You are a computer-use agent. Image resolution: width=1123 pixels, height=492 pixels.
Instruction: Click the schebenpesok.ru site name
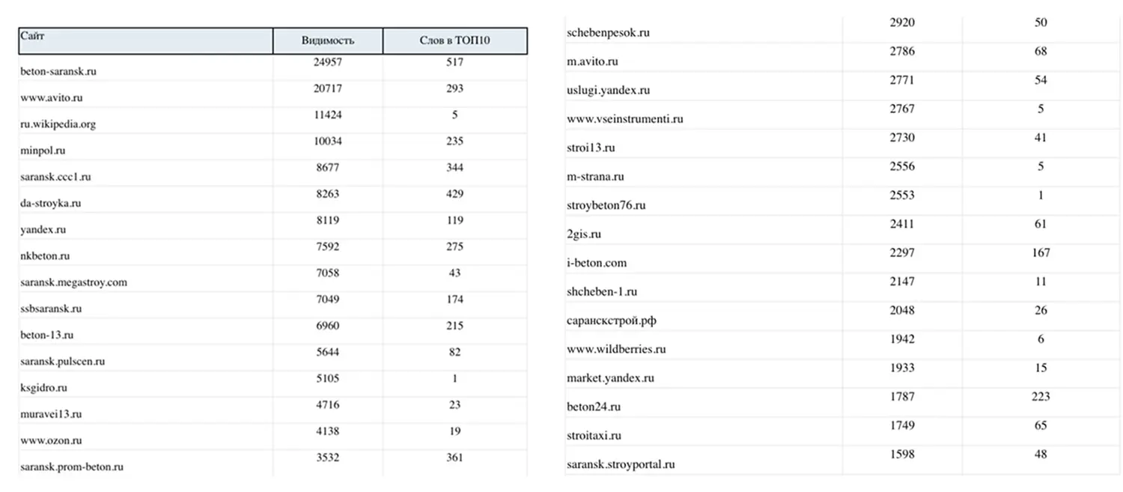point(608,33)
